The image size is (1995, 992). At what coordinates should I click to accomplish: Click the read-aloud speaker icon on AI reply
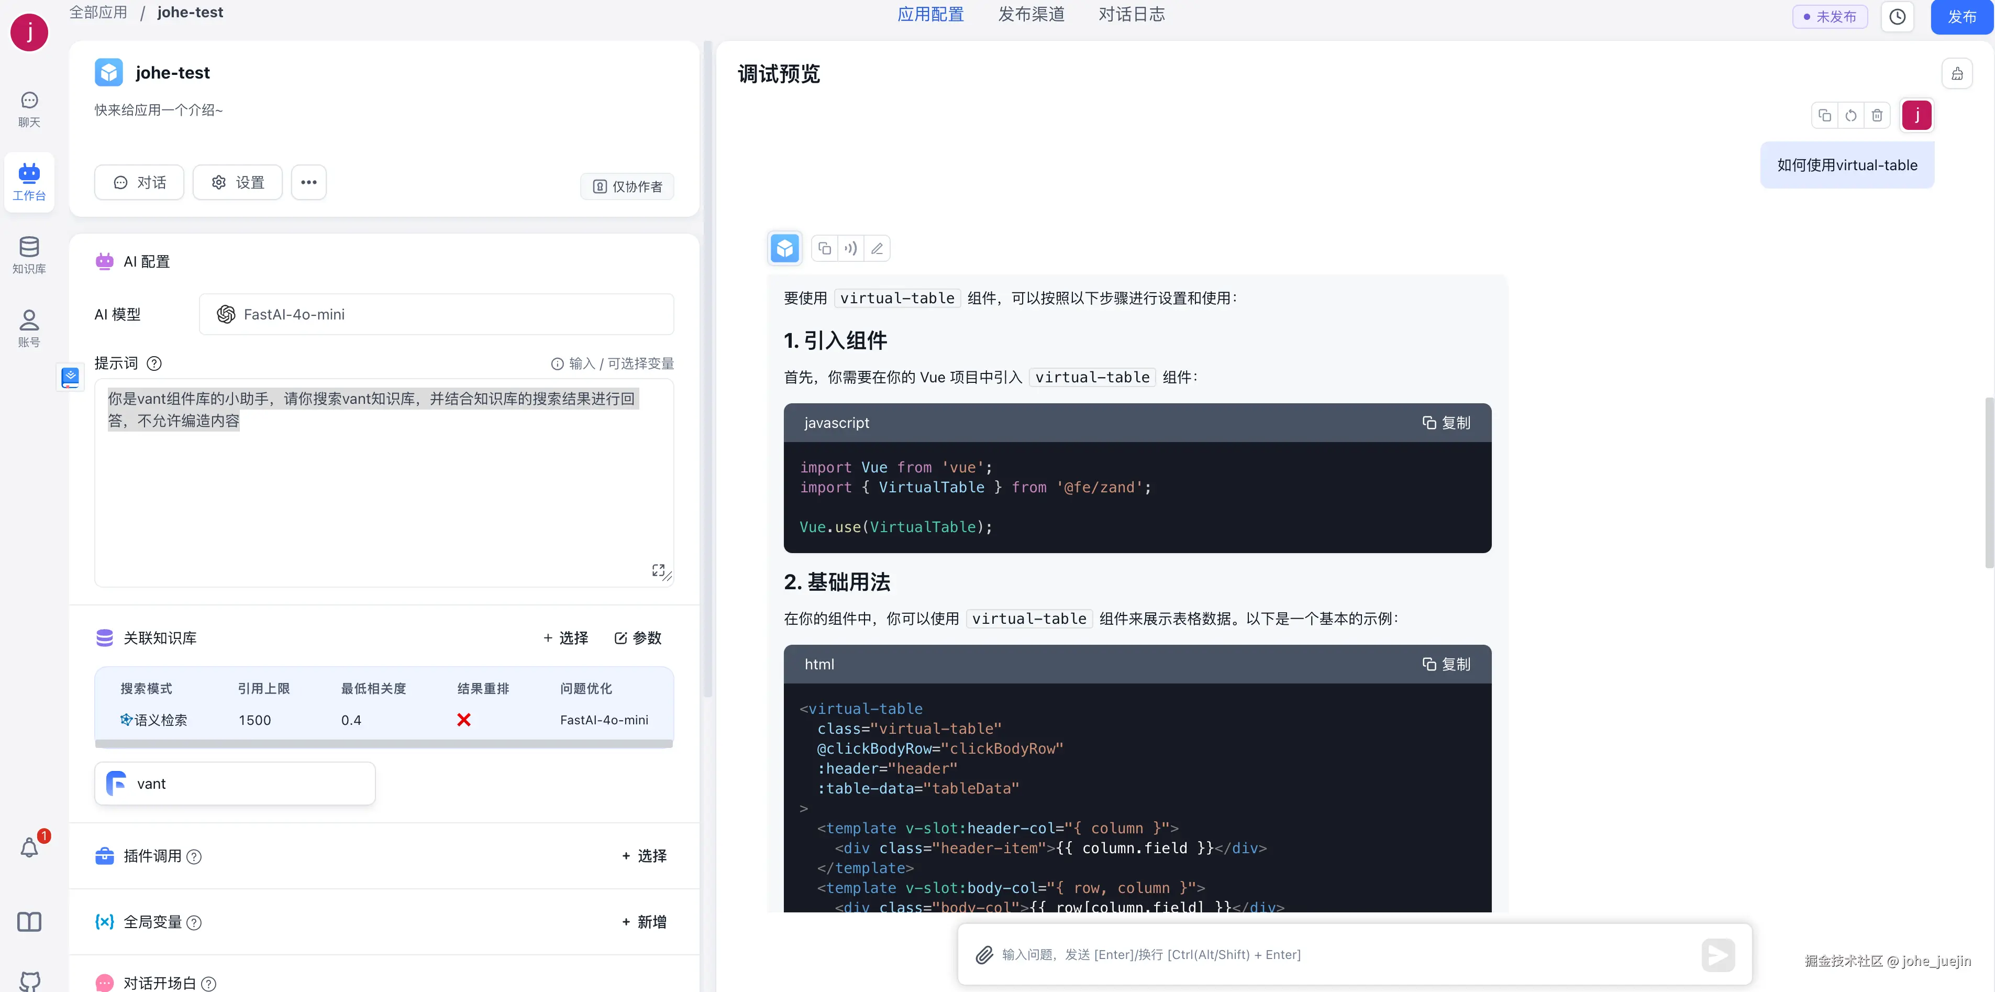click(850, 249)
